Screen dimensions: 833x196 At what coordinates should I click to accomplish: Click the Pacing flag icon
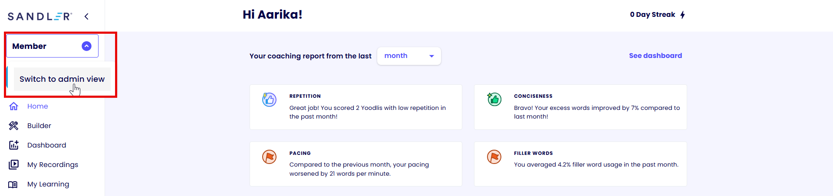pyautogui.click(x=269, y=157)
